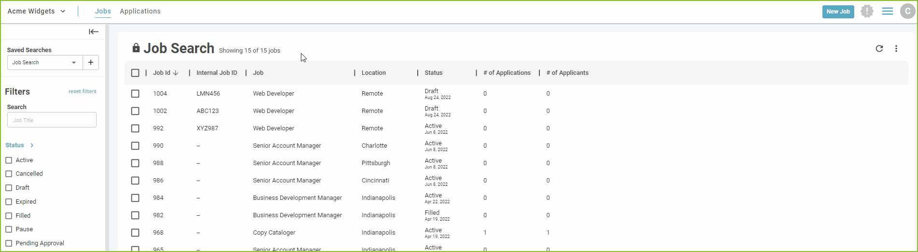Click the reset filters link
This screenshot has width=918, height=252.
(82, 91)
